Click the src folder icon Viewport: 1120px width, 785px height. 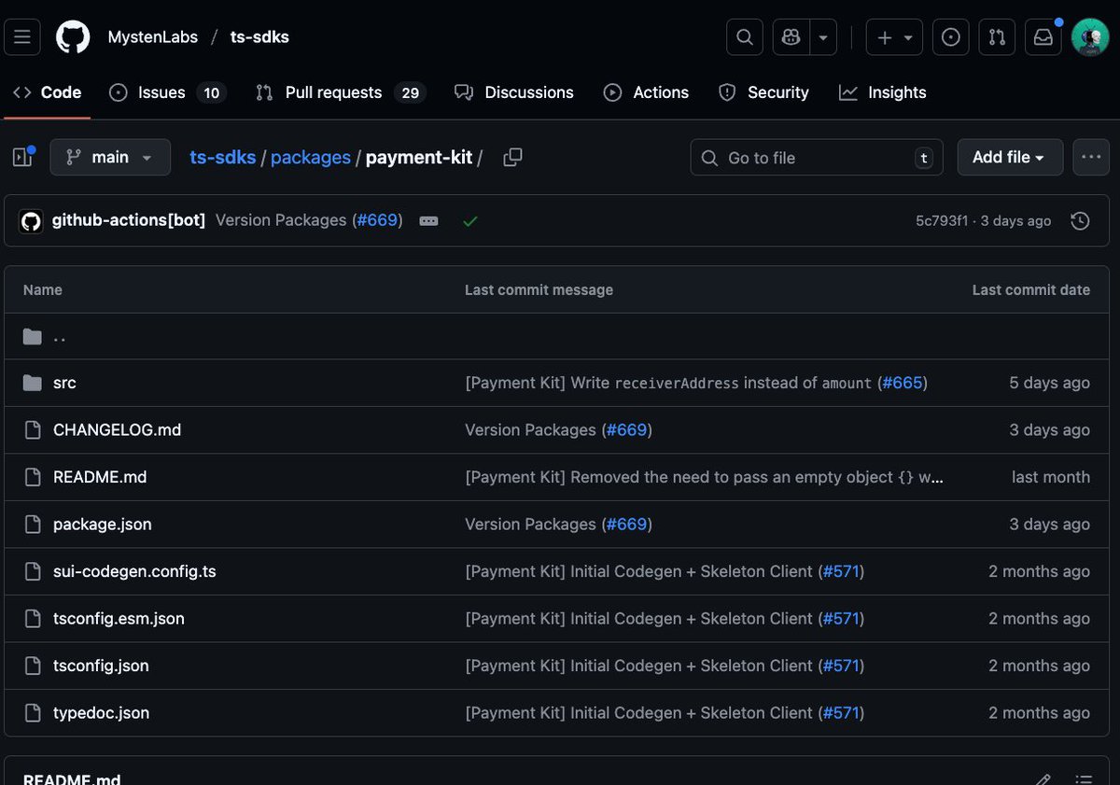coord(33,383)
